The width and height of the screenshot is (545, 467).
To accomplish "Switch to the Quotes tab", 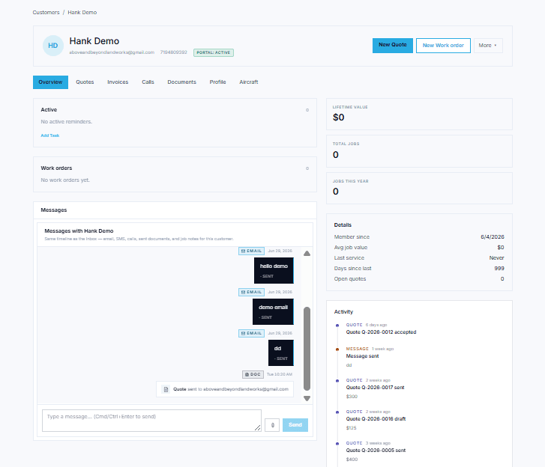I will (x=85, y=82).
